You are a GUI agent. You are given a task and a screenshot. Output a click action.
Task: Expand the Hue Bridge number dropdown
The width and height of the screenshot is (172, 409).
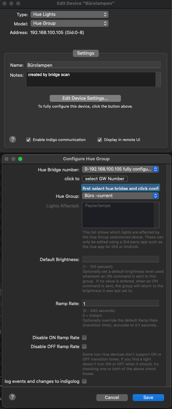120,169
